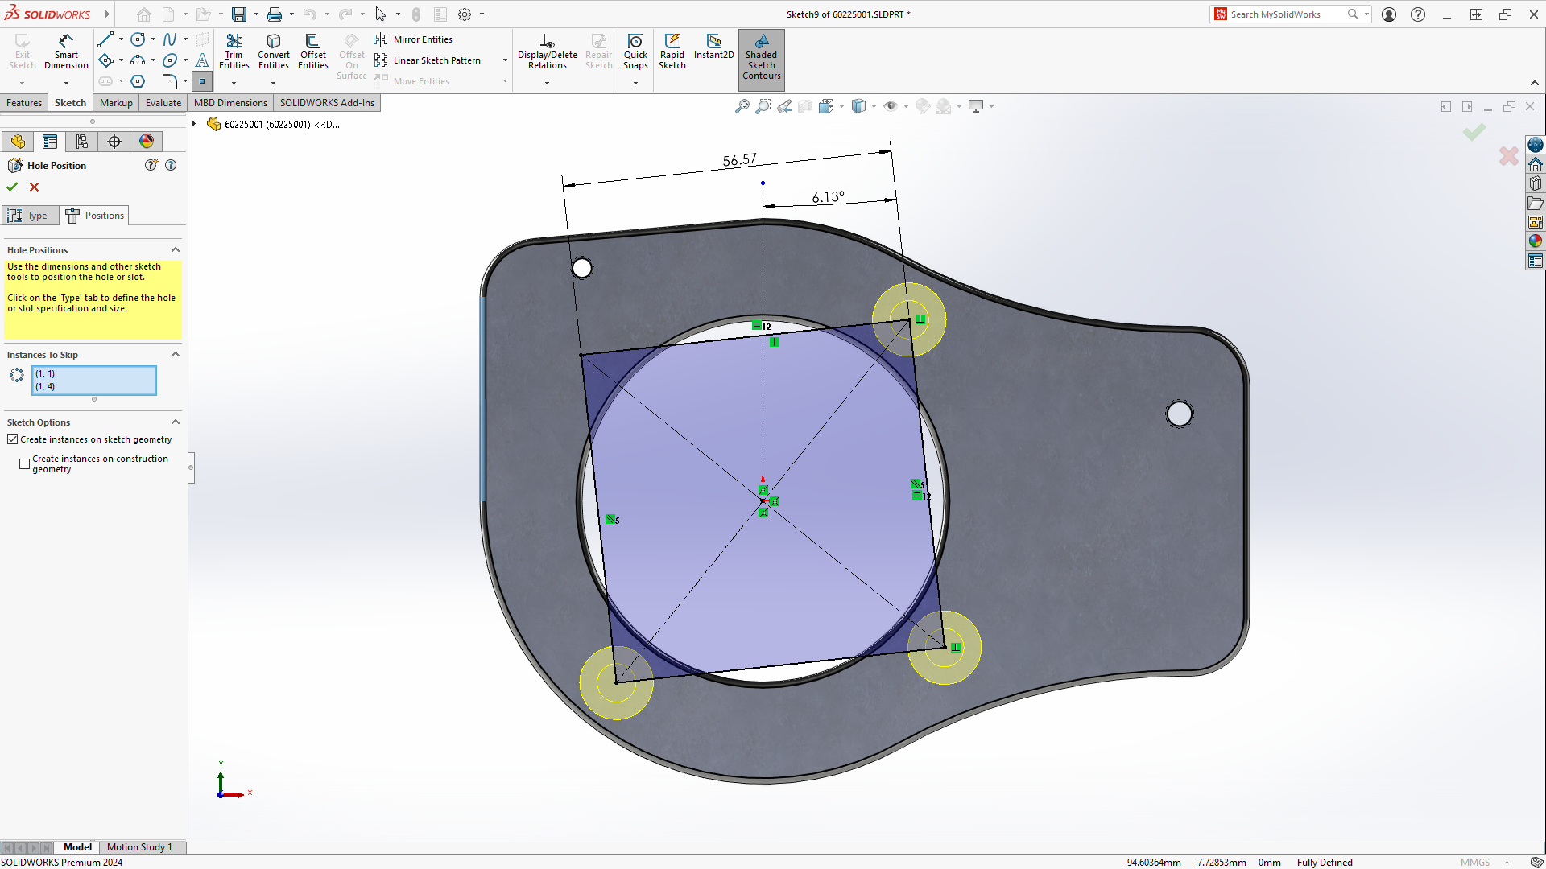The height and width of the screenshot is (869, 1546).
Task: Select the Line sketch tool
Action: (x=105, y=39)
